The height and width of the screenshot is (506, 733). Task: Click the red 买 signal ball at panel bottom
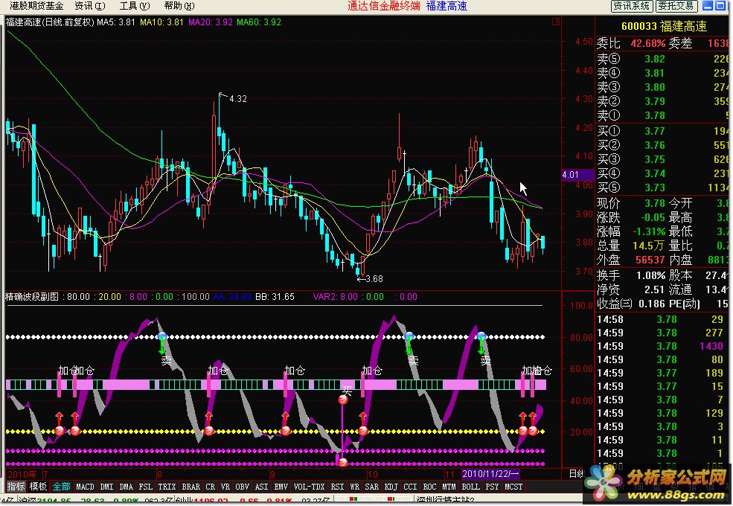pos(343,463)
